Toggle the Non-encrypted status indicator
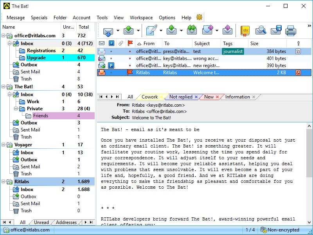Image resolution: width=313 pixels, height=235 pixels. click(x=280, y=230)
